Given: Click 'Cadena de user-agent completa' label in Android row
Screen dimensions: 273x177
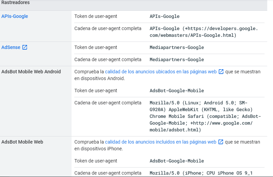Looking at the screenshot, I should [108, 103].
